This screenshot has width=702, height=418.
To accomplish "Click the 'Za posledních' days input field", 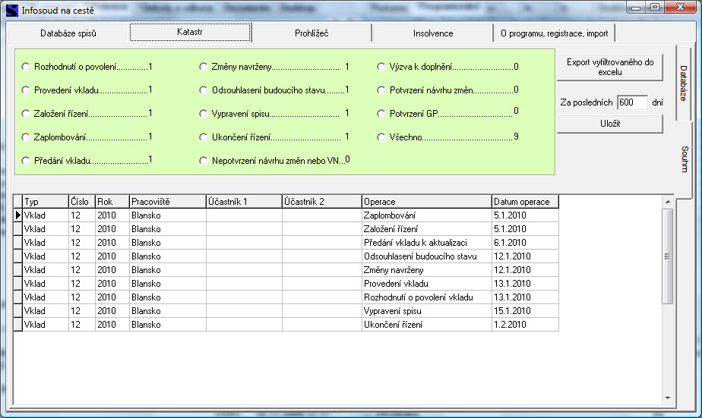I will (x=632, y=102).
